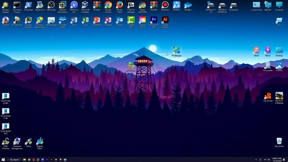Select the Videos folder shortcut

tap(268, 51)
